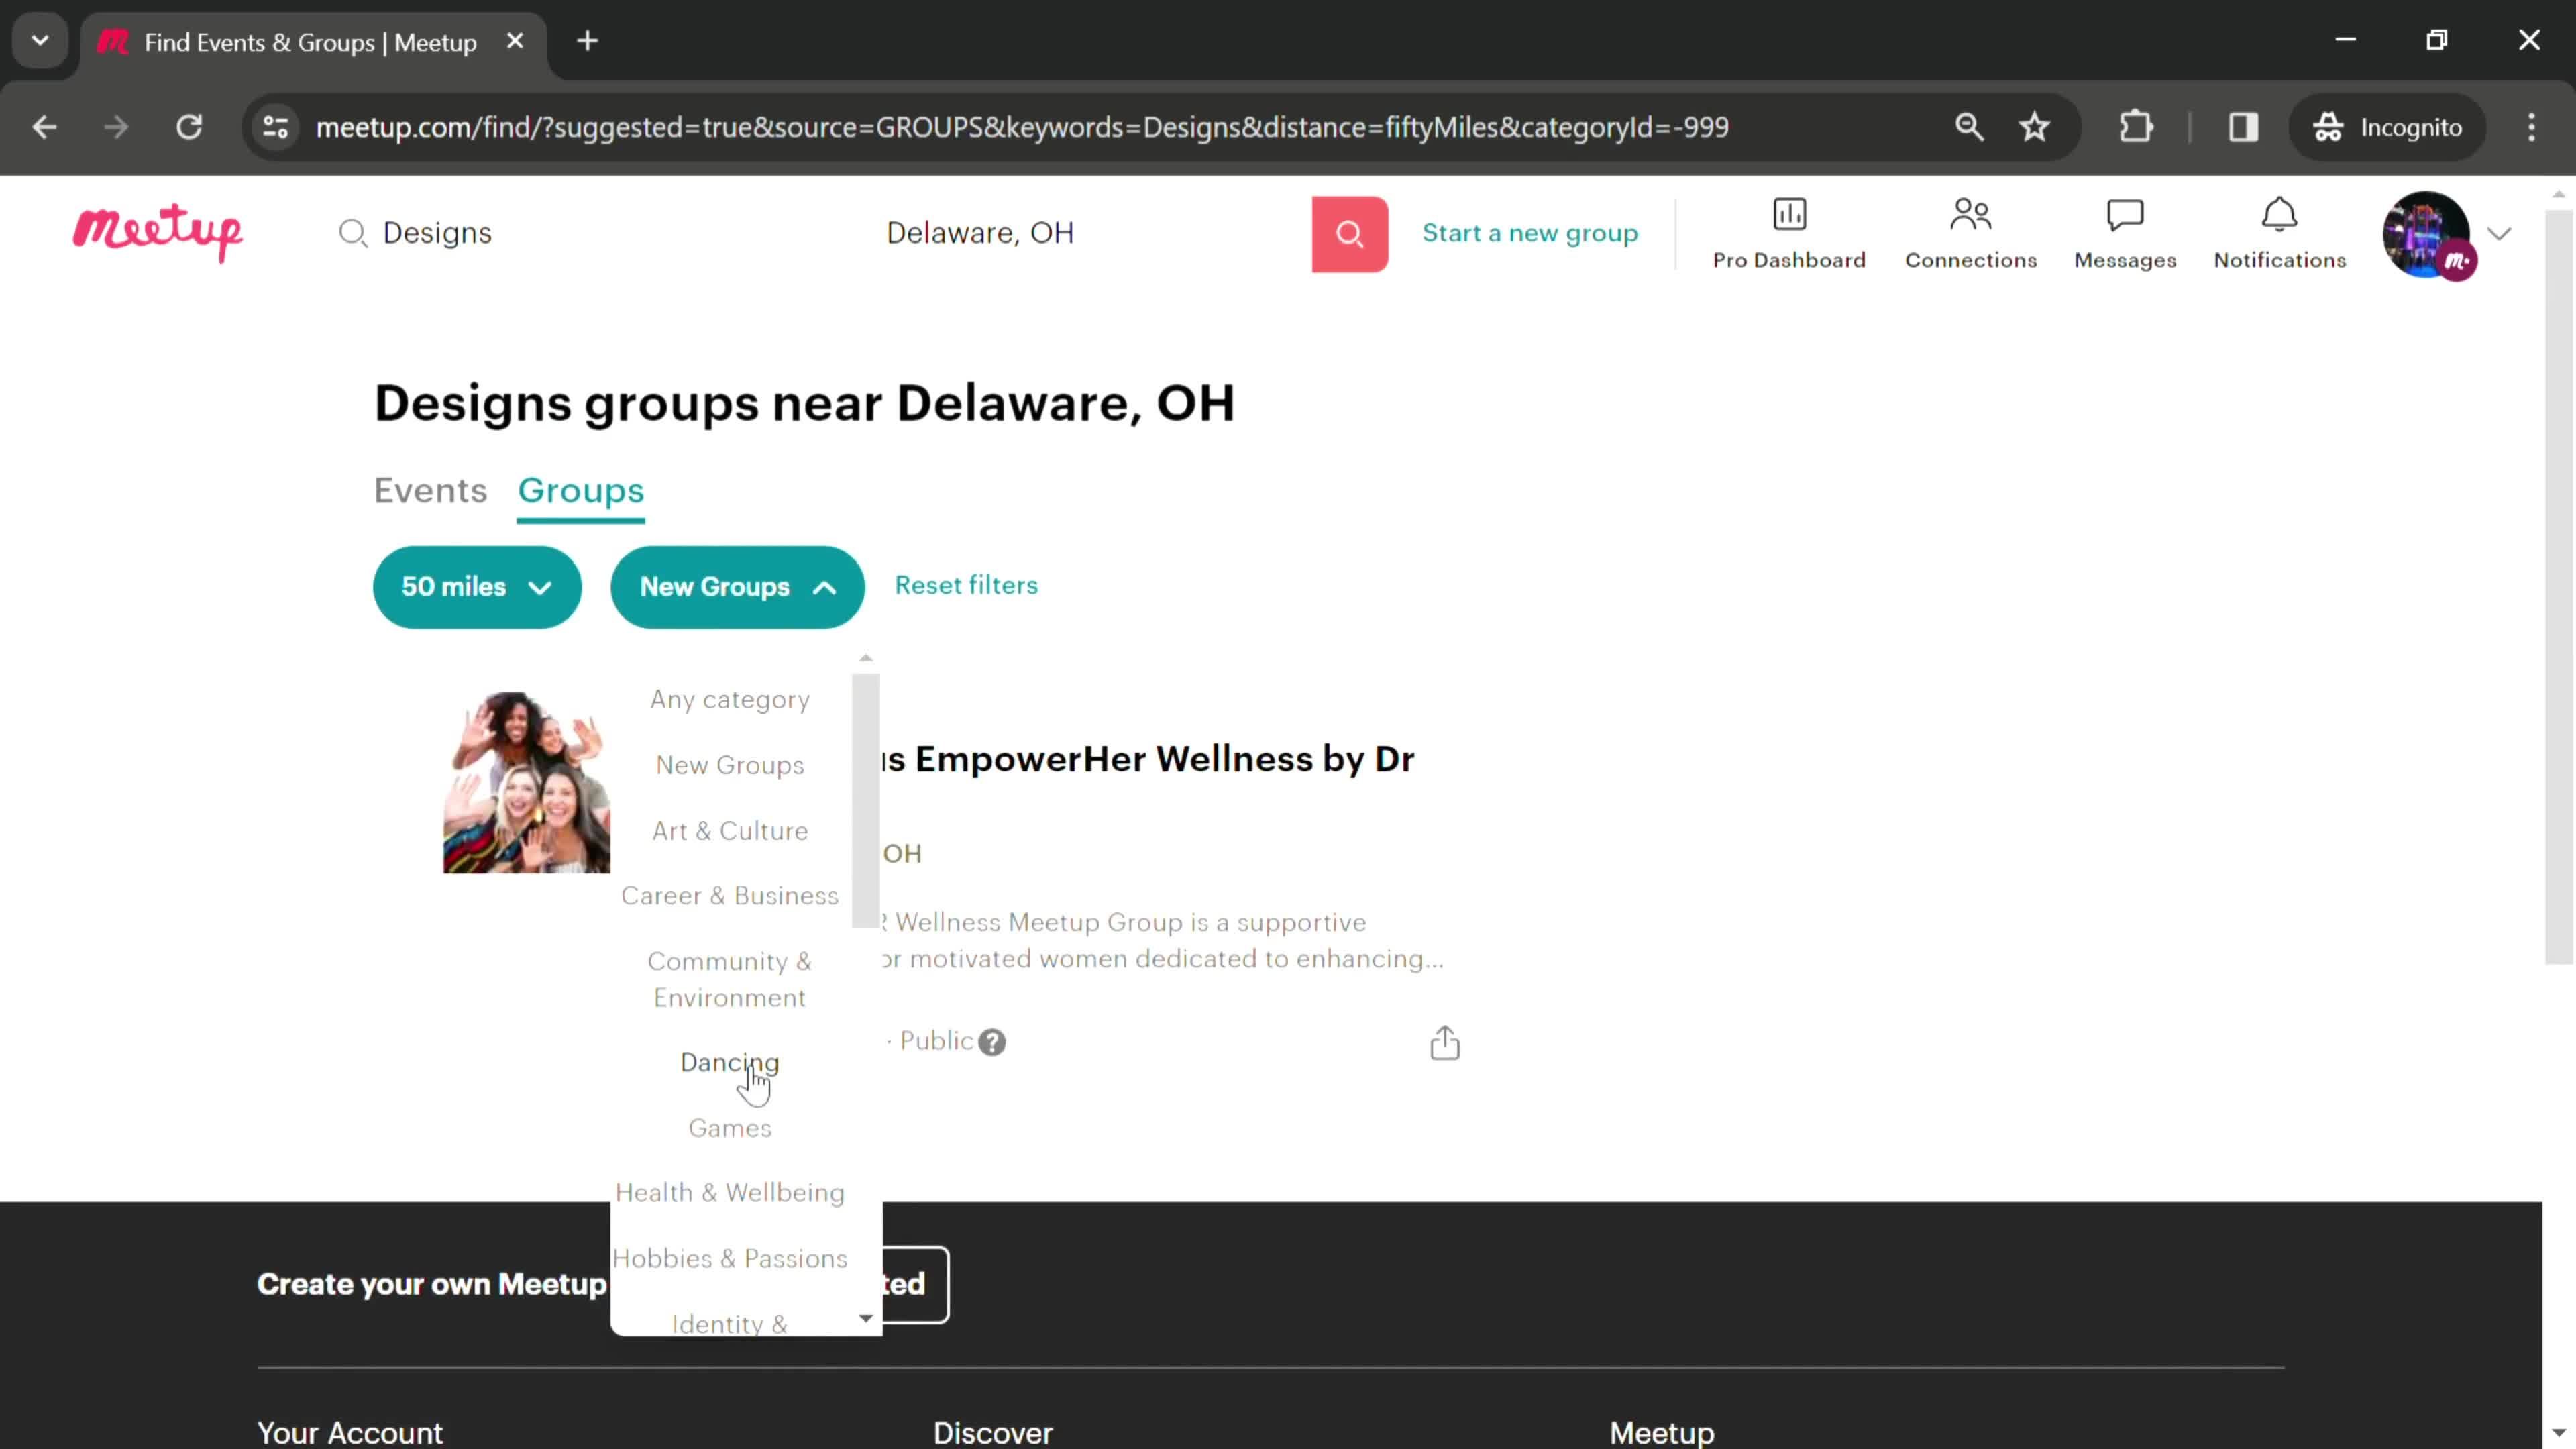The width and height of the screenshot is (2576, 1449).
Task: Open Notifications bell
Action: point(2279,234)
